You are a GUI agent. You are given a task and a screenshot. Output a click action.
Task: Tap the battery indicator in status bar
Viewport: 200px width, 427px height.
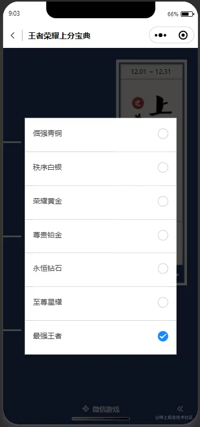tap(187, 14)
